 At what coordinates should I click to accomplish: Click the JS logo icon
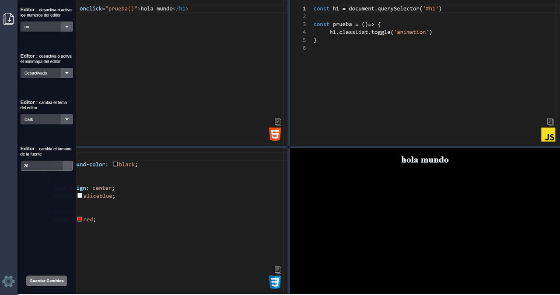point(548,135)
